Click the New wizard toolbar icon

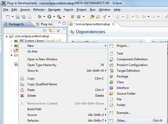pos(8,17)
